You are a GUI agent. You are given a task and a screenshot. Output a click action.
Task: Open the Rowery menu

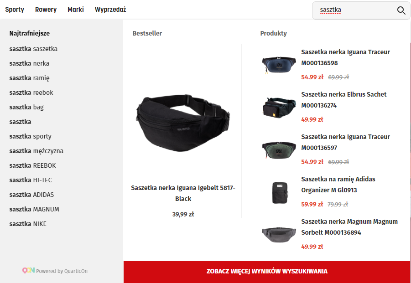[46, 10]
